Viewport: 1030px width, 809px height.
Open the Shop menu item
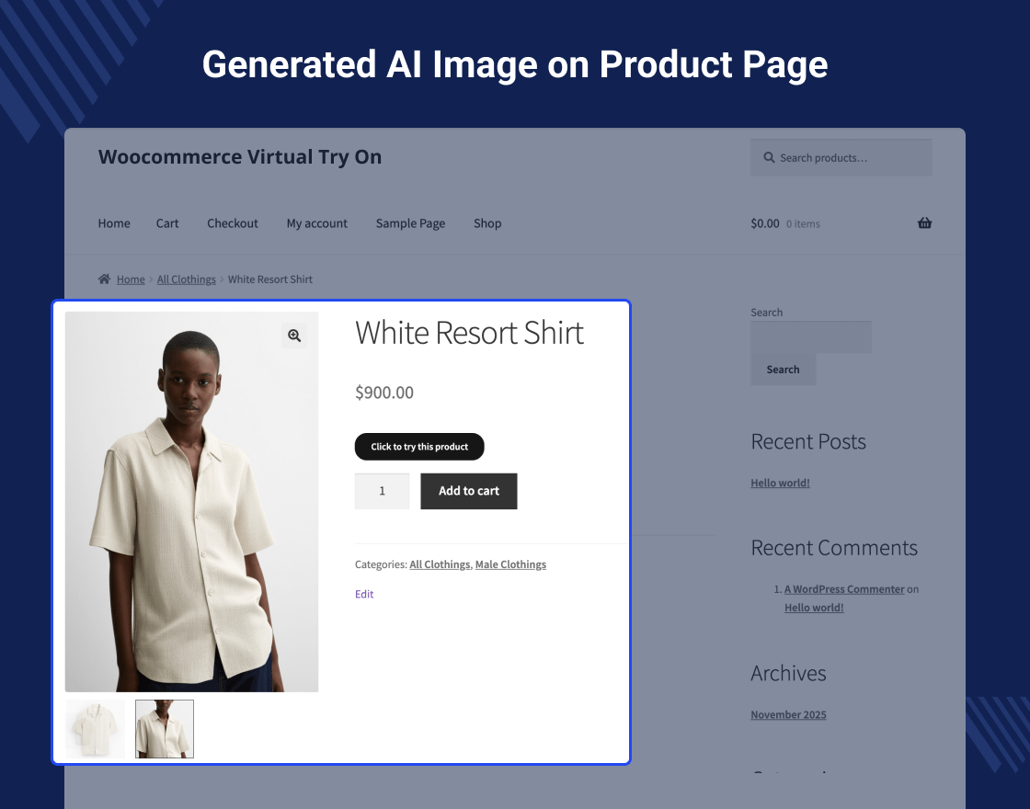487,223
